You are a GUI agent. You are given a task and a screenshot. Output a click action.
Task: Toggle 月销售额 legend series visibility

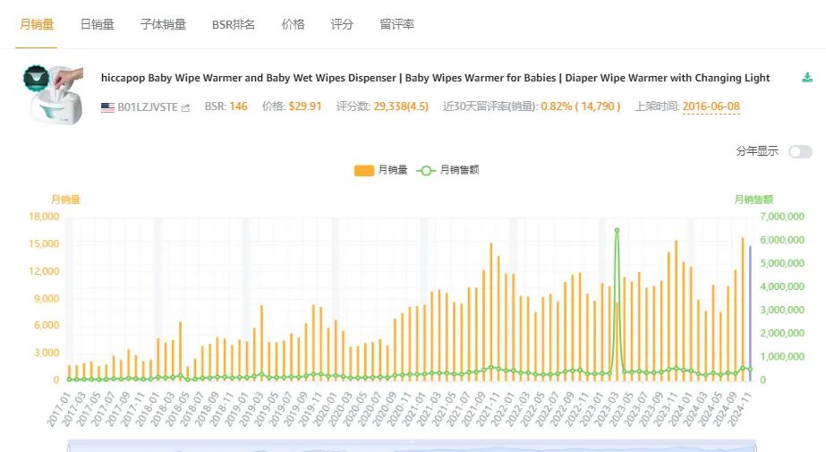[x=447, y=170]
